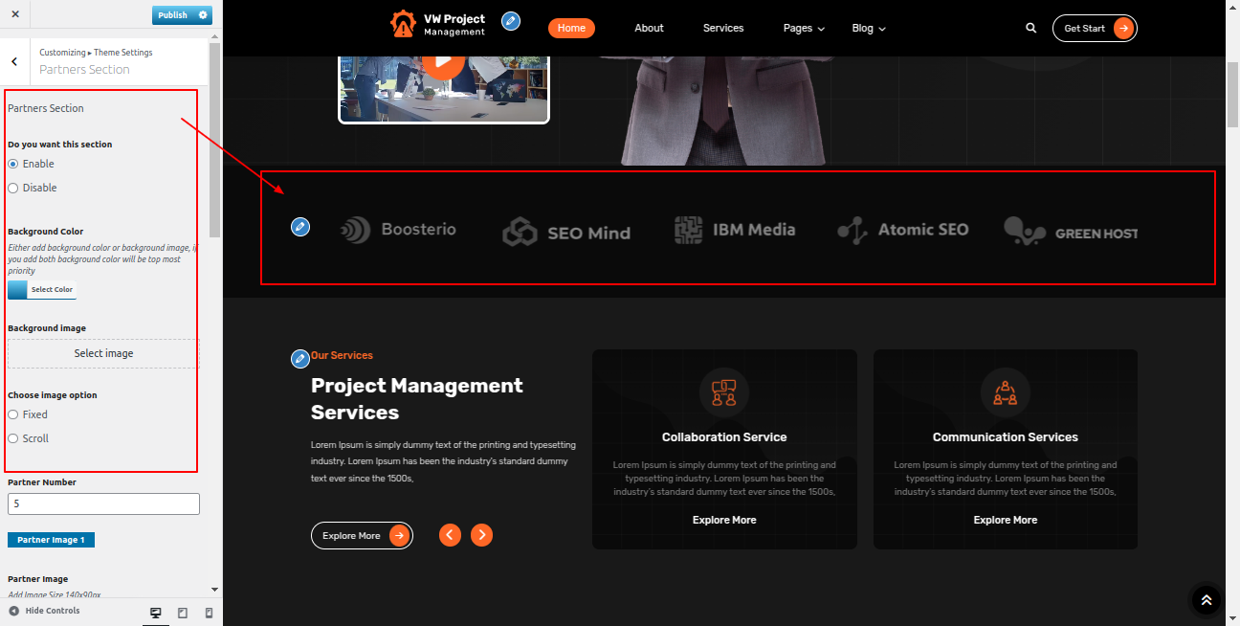
Task: Switch to tablet preview device icon
Action: pos(183,613)
